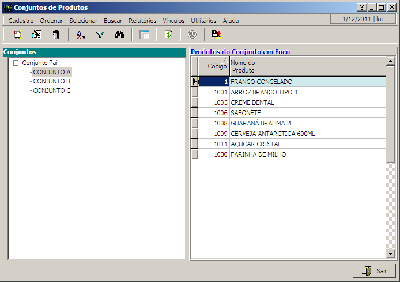The width and height of the screenshot is (400, 282).
Task: Collapse the Conjunto Pai tree node
Action: pos(16,63)
